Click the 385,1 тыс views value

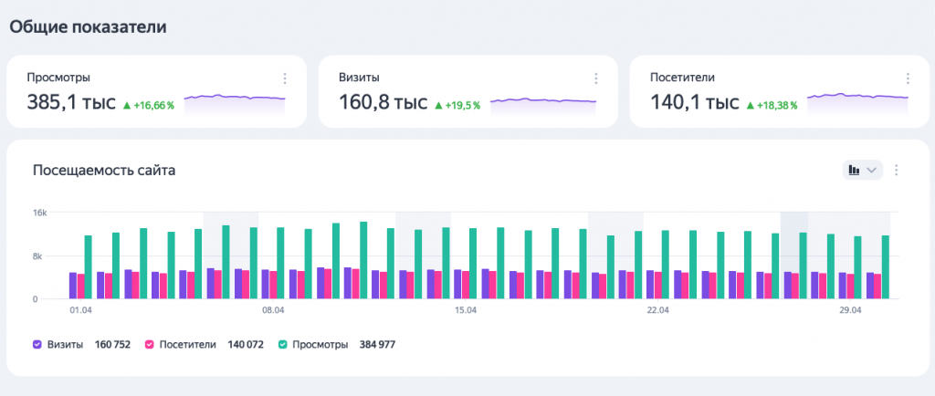(x=71, y=102)
